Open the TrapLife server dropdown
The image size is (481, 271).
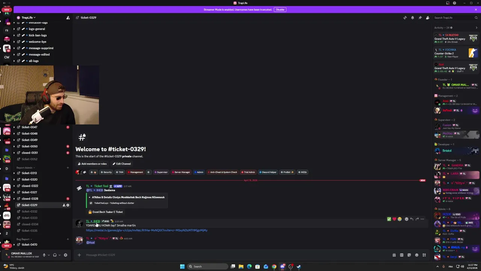point(29,18)
